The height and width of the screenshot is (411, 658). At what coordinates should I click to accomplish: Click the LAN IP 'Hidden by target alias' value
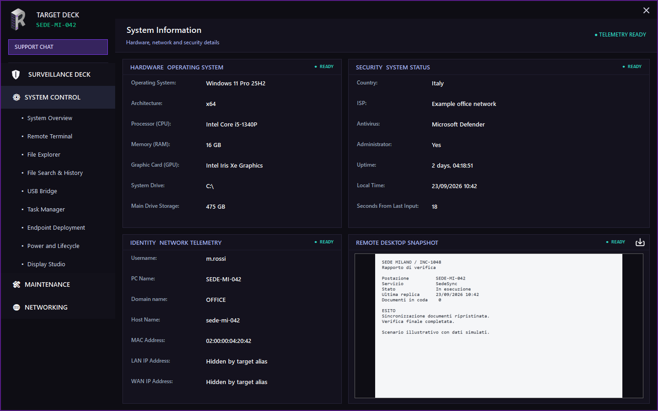pos(237,361)
